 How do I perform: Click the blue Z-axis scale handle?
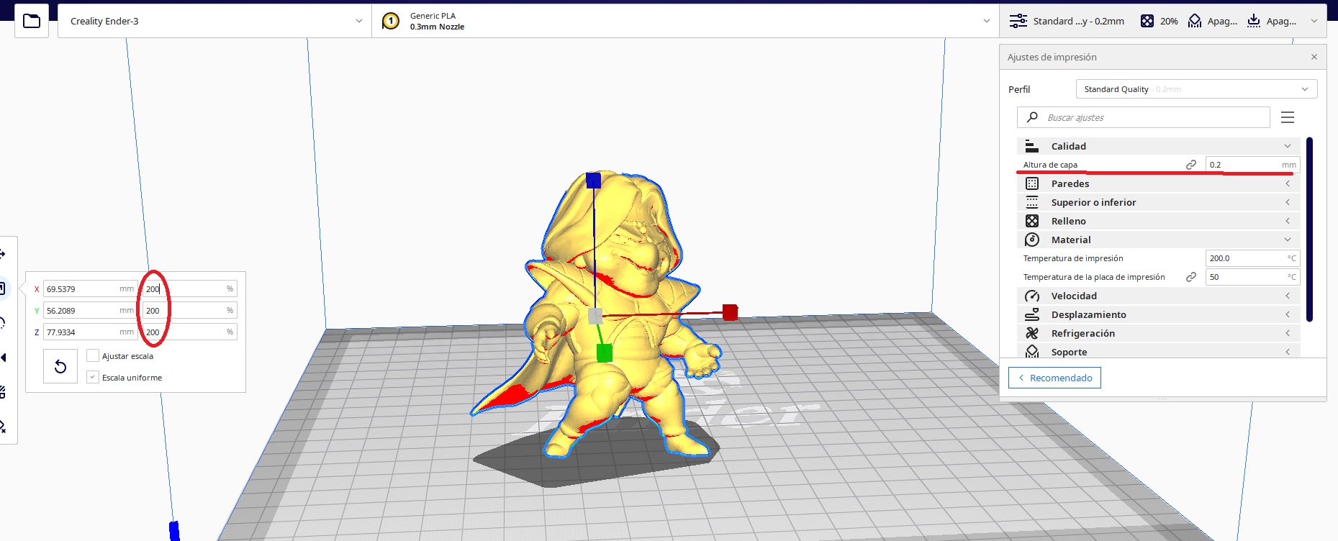click(593, 180)
